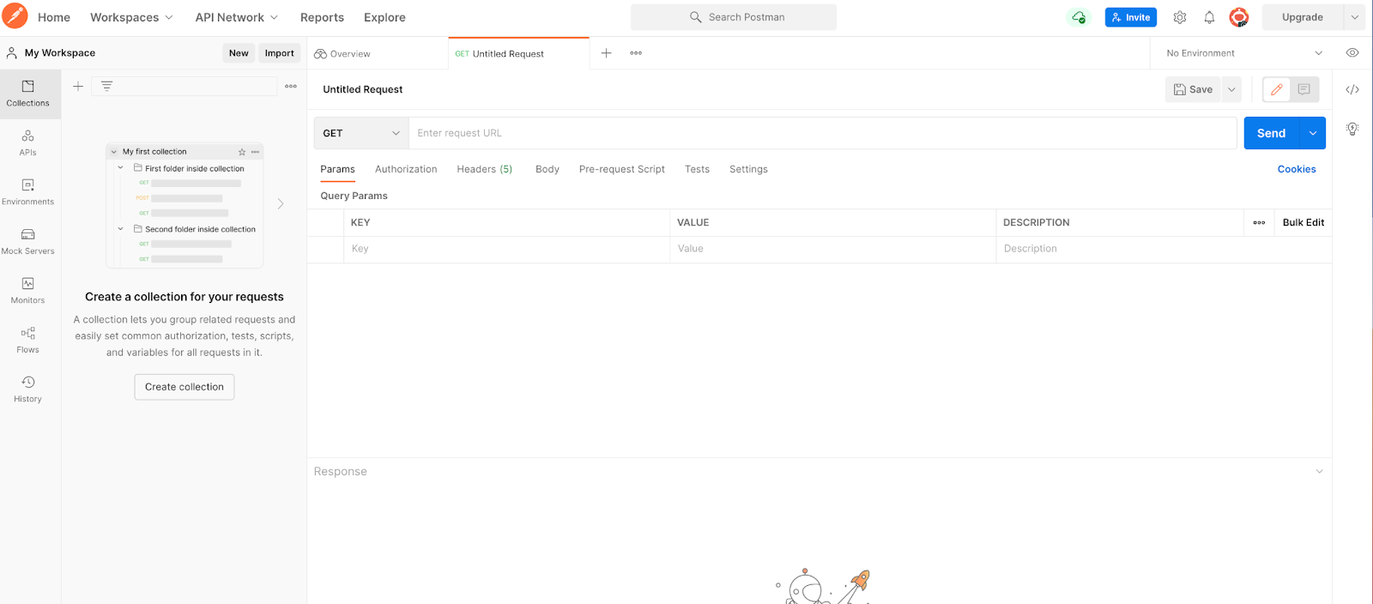
Task: Click the Postman logo icon
Action: click(15, 16)
